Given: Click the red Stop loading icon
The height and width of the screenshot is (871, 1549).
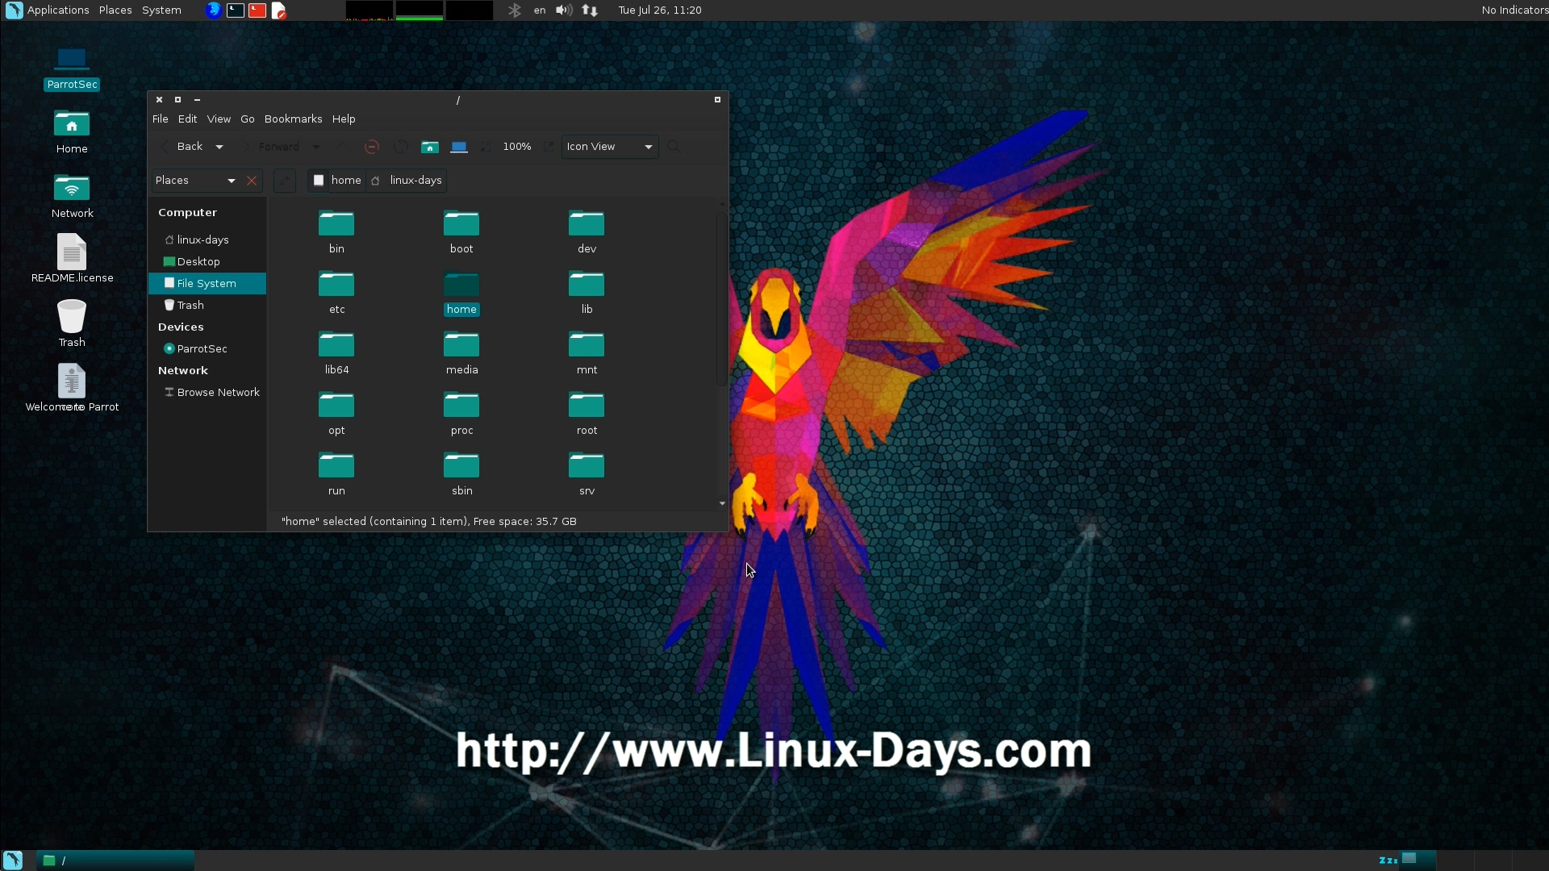Looking at the screenshot, I should (x=372, y=147).
